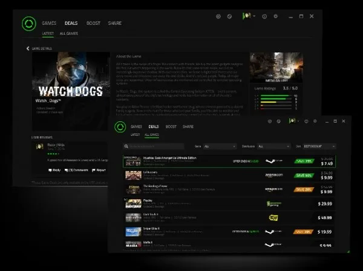This screenshot has height=271, width=363.
Task: Click the Payday game thumbnail
Action: click(133, 203)
